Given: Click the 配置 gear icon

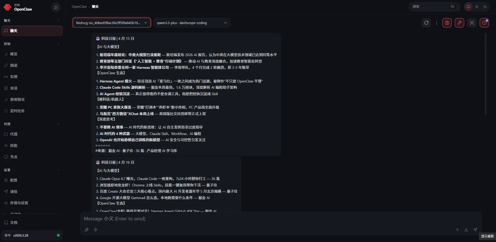Looking at the screenshot, I should tap(6, 180).
